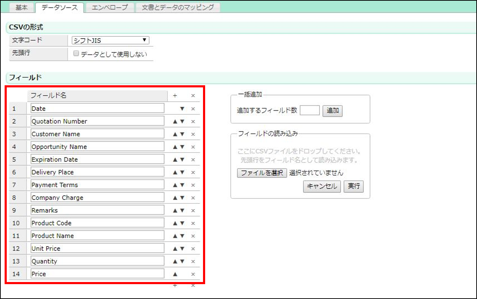Move Price field up

[175, 274]
